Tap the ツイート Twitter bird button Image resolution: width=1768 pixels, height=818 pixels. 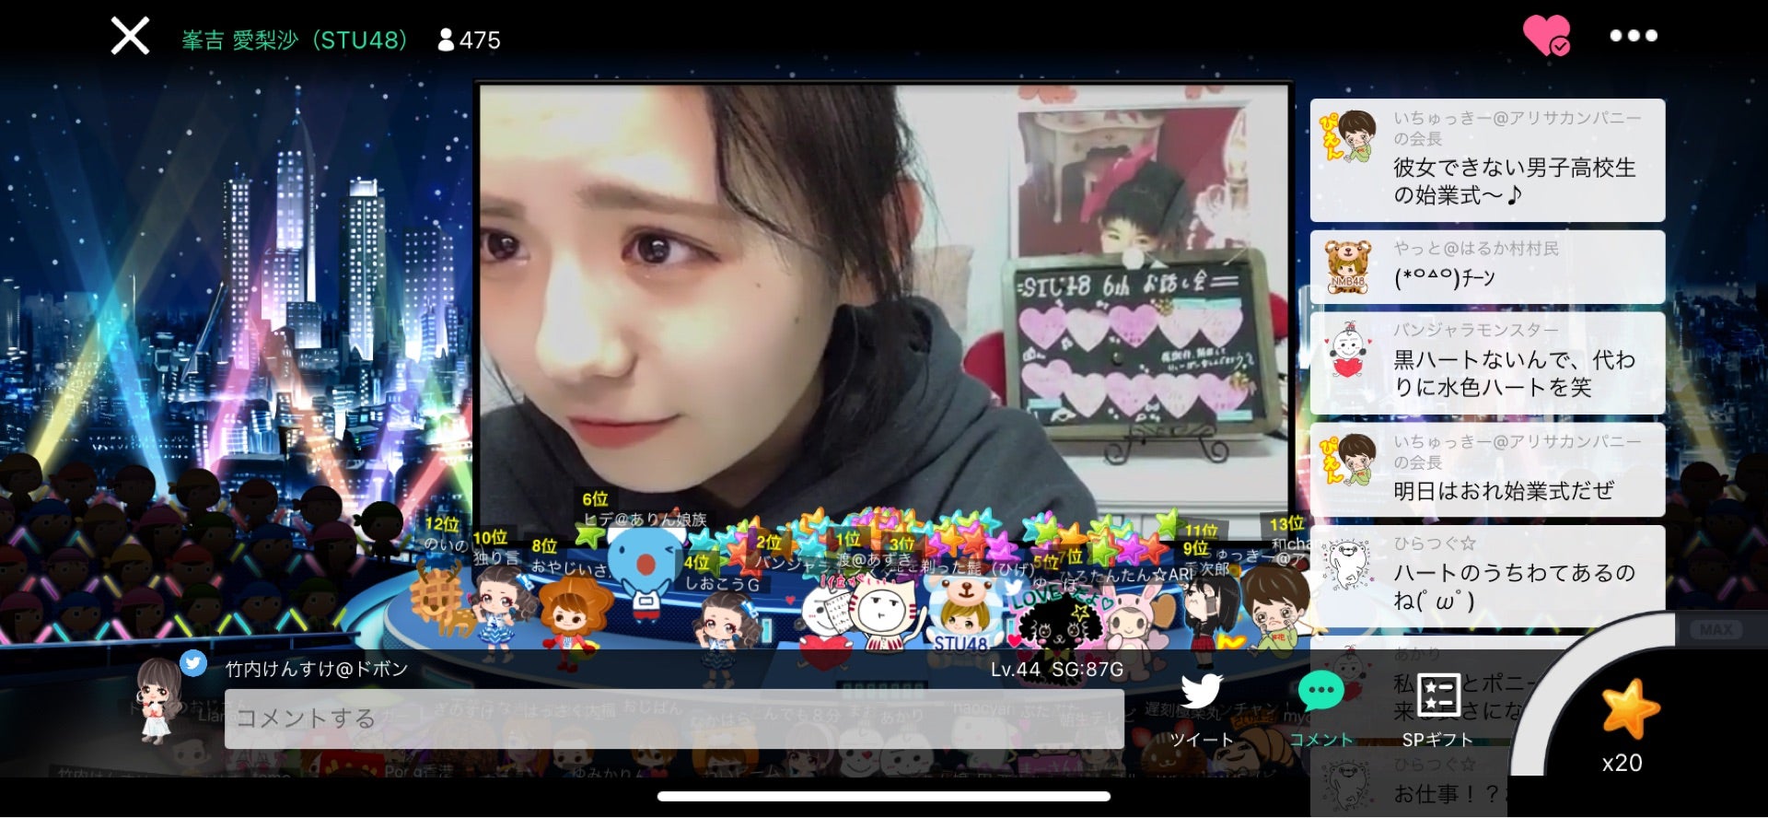[x=1202, y=709]
